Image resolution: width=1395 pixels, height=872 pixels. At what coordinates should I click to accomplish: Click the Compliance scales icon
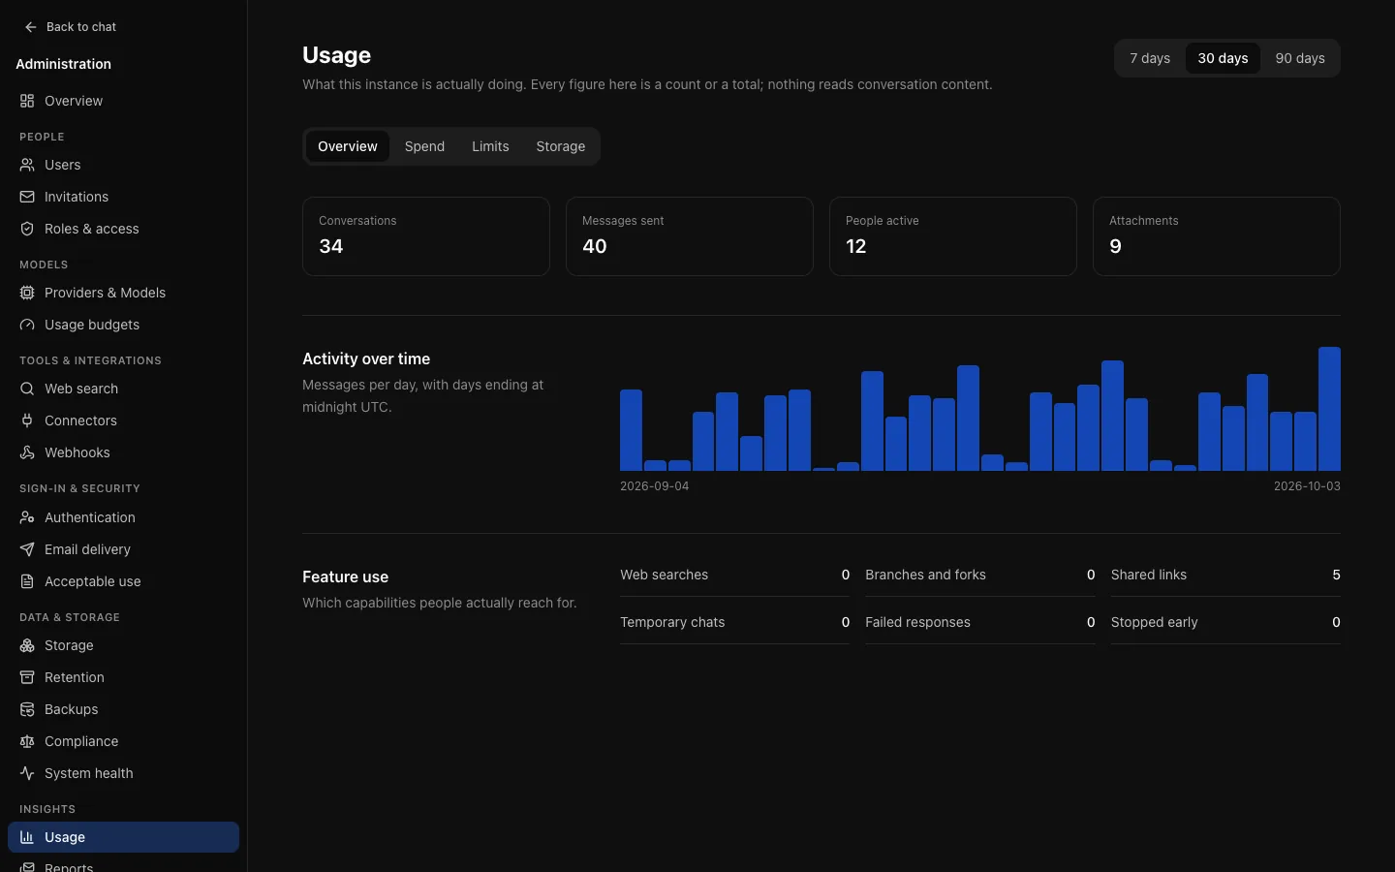point(27,741)
